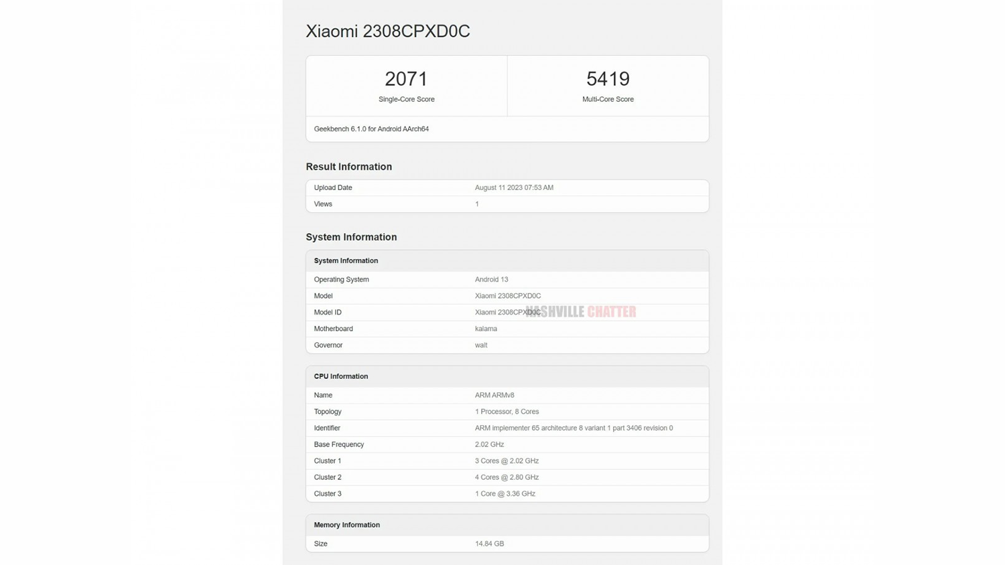
Task: Click the ARM implementer identifier value
Action: (574, 428)
